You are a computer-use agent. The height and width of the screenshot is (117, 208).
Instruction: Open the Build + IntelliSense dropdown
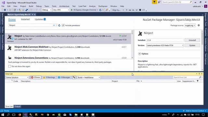(x=89, y=77)
